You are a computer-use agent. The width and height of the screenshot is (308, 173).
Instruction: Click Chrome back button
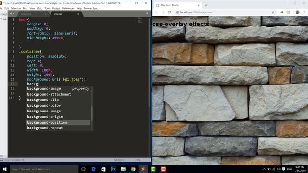(156, 12)
